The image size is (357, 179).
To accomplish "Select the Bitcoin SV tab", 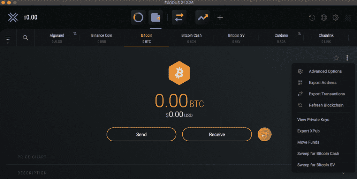I will pyautogui.click(x=236, y=38).
